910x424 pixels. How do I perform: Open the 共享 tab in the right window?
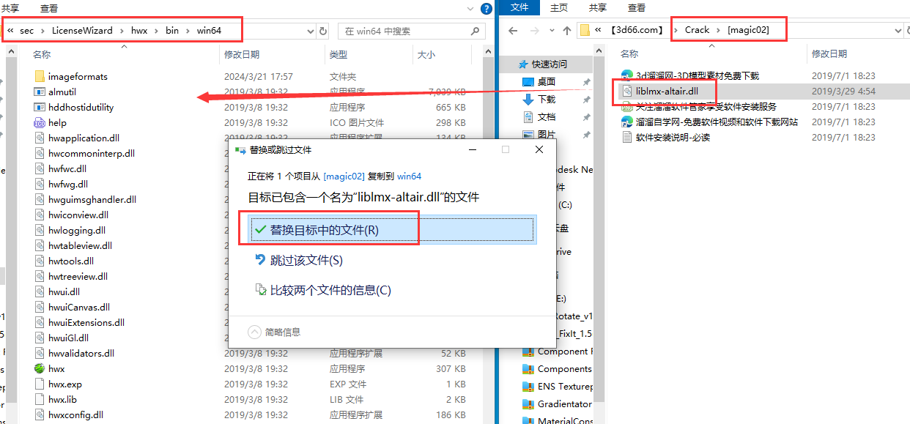click(598, 7)
